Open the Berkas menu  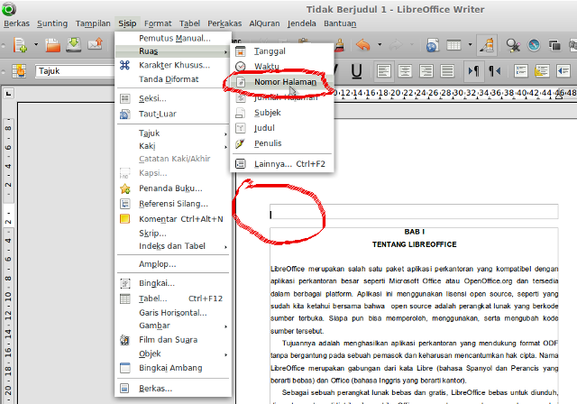point(16,23)
